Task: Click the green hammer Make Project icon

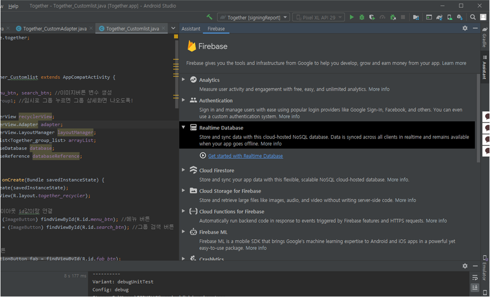Action: pyautogui.click(x=209, y=17)
